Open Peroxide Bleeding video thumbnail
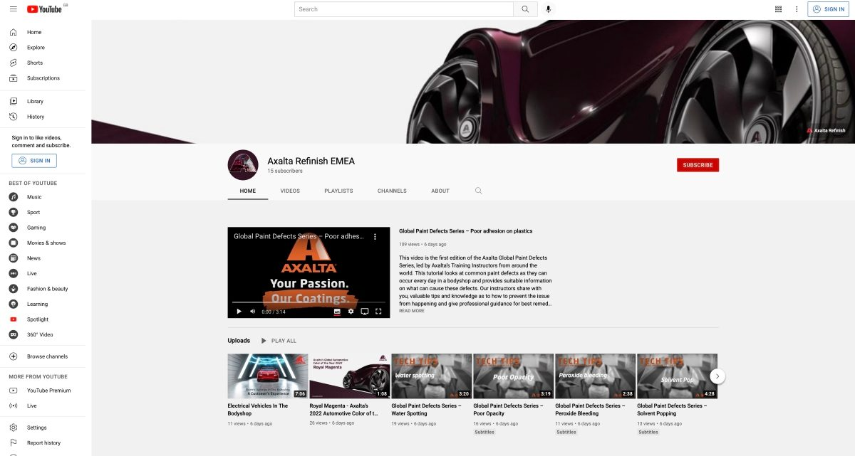855x456 pixels. (596, 376)
